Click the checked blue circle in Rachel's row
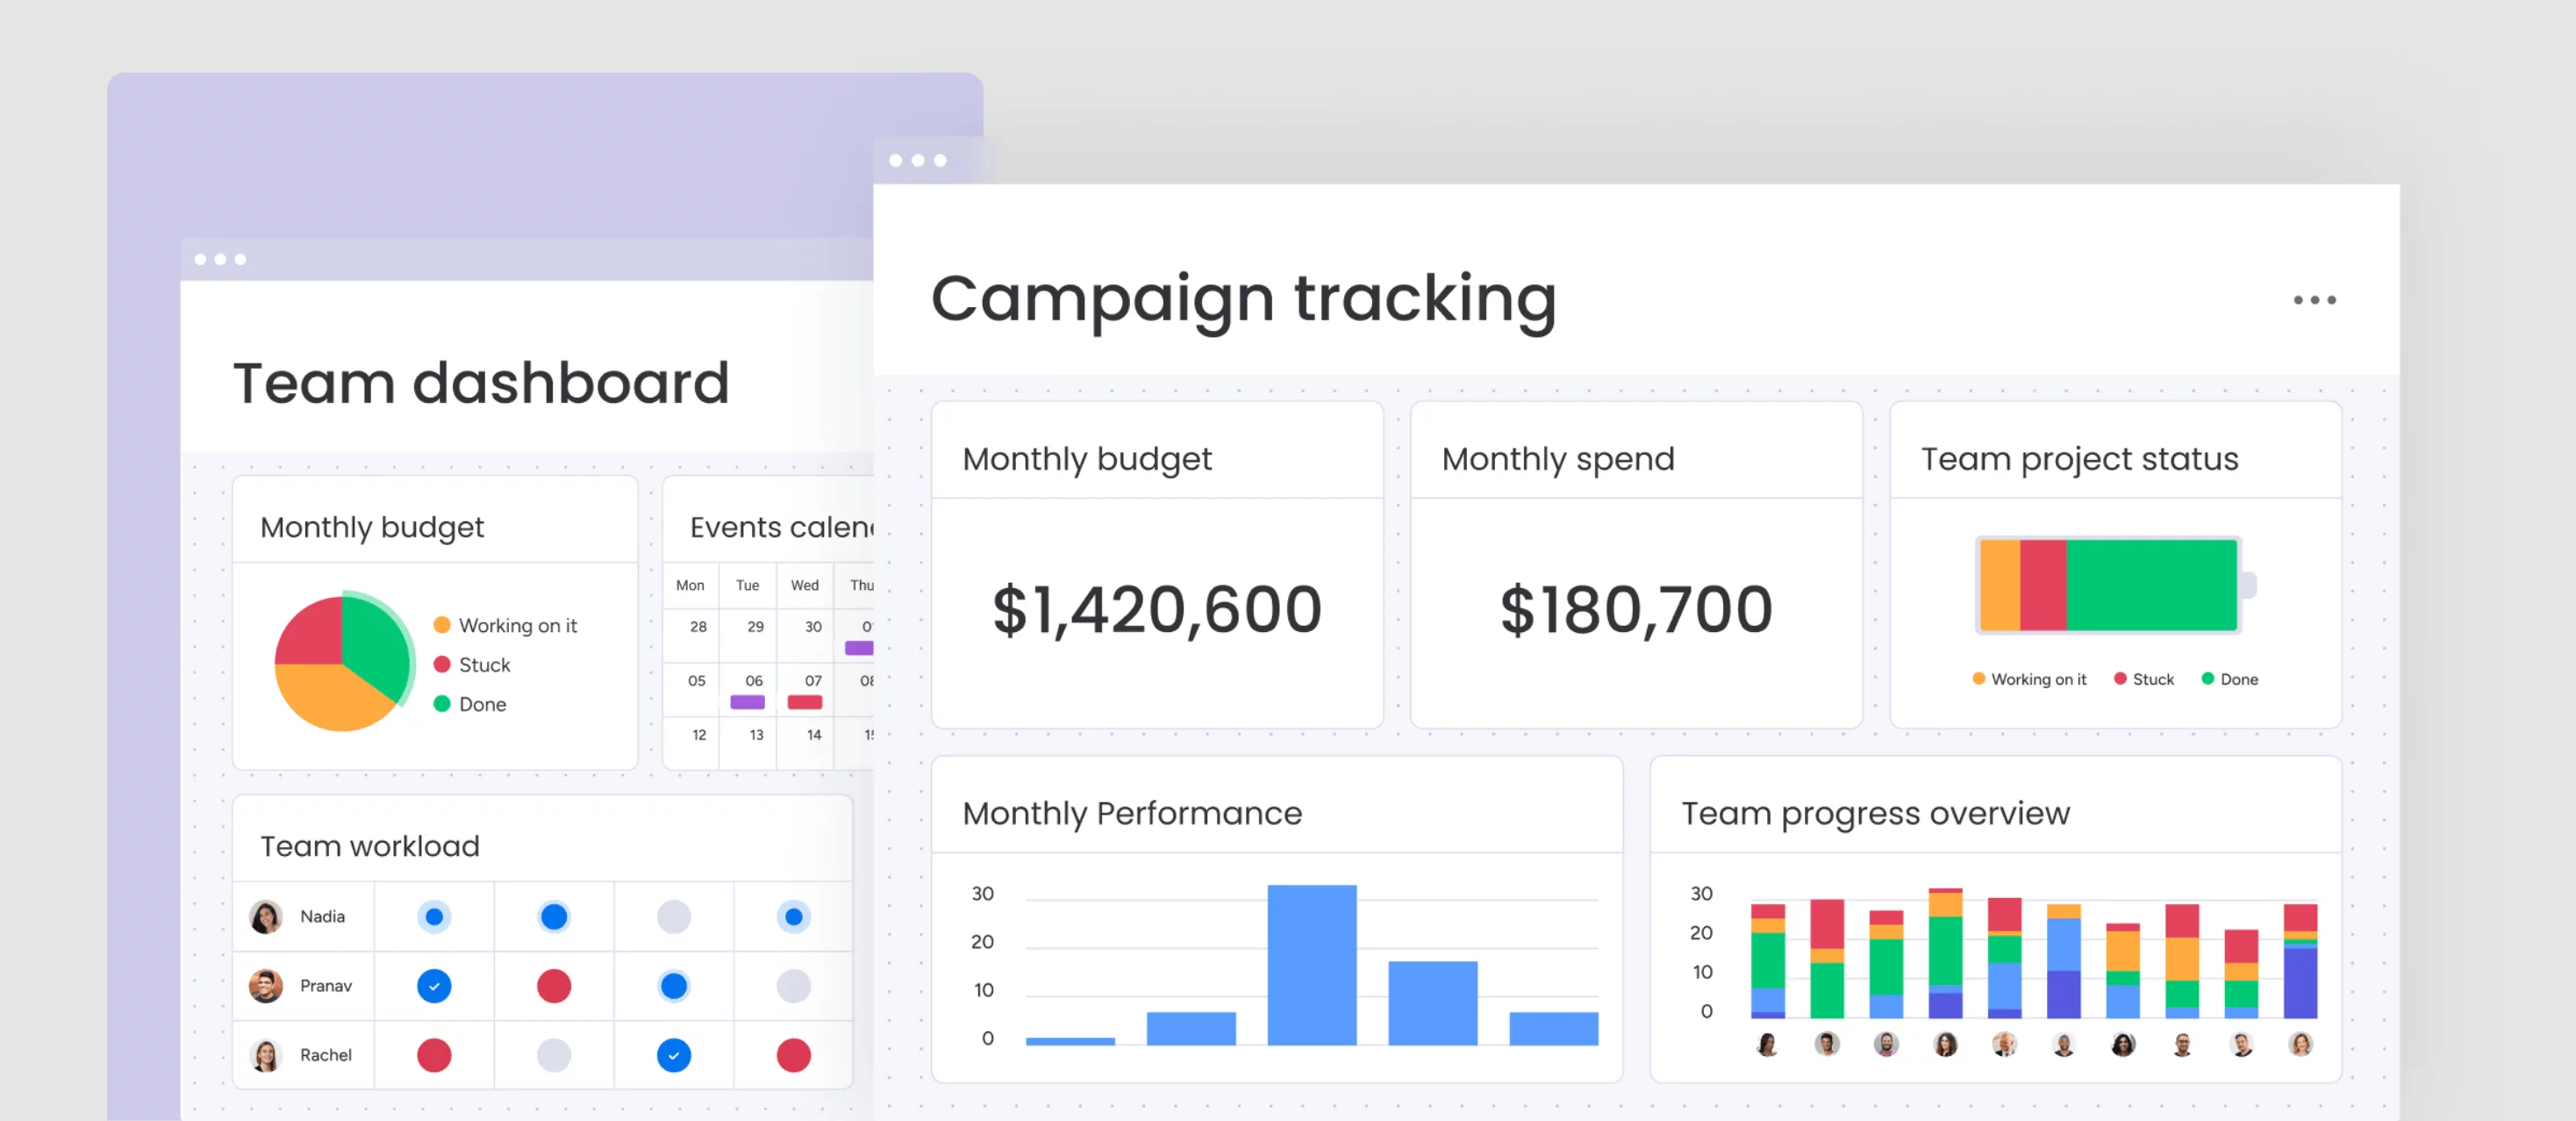The width and height of the screenshot is (2576, 1121). (674, 1055)
